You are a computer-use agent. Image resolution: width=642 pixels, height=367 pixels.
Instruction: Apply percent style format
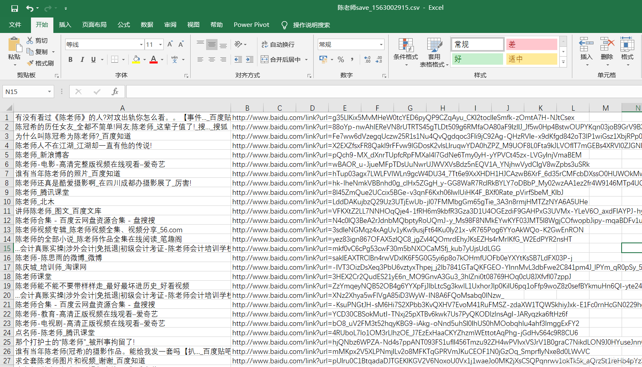point(341,59)
